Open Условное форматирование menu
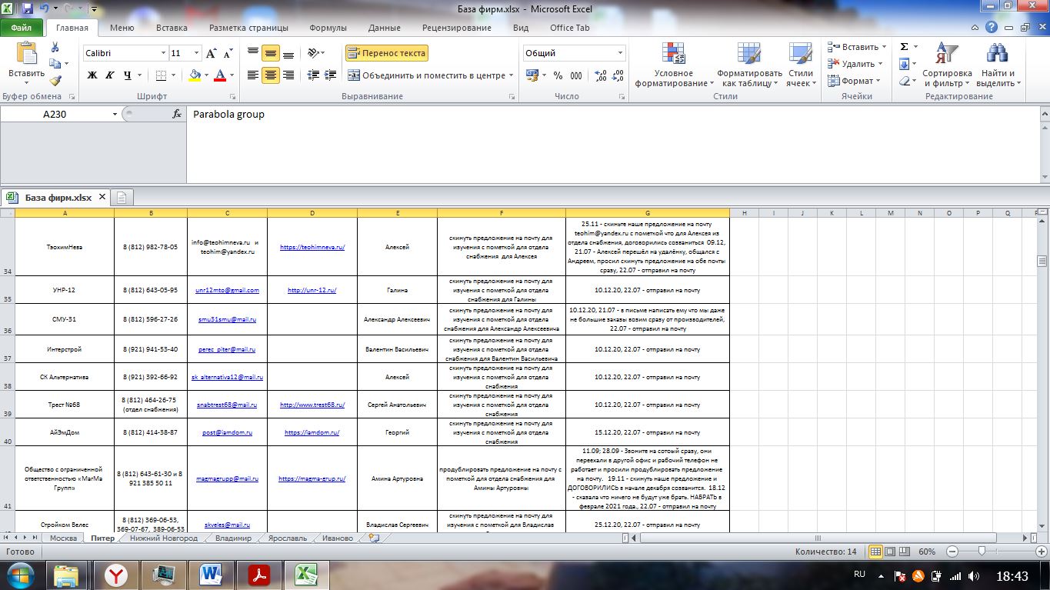 673,65
